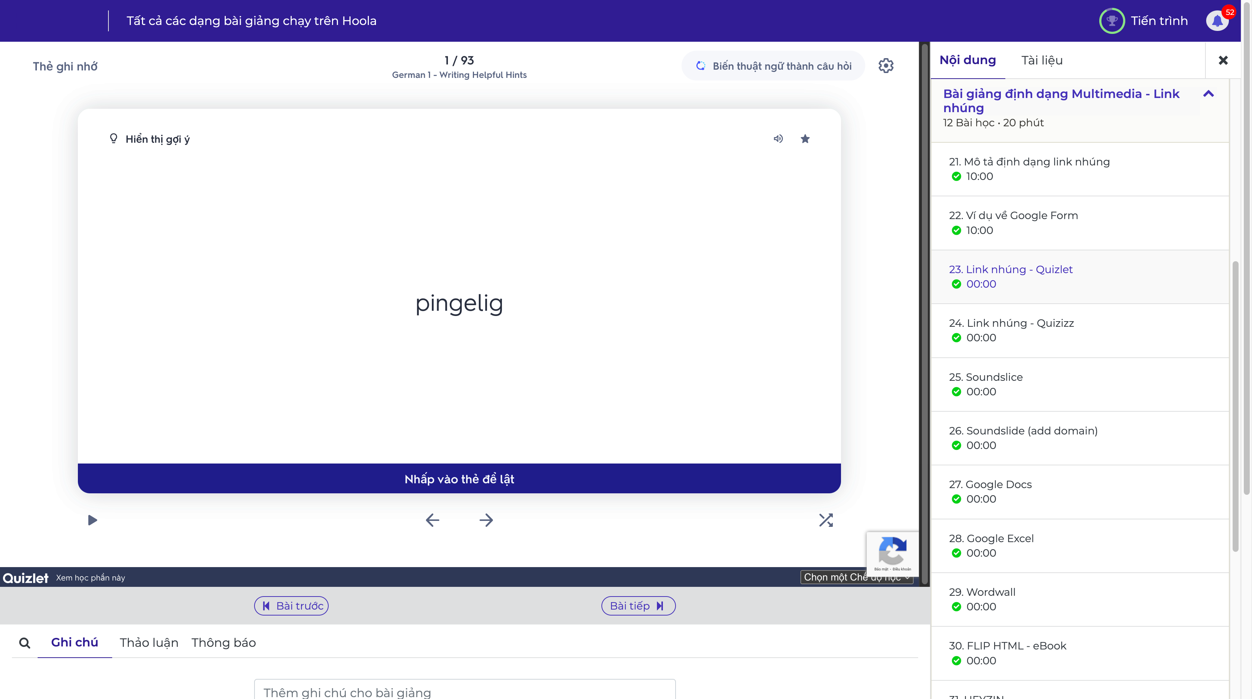The image size is (1252, 699).
Task: Start flashcard autoplay
Action: tap(92, 520)
